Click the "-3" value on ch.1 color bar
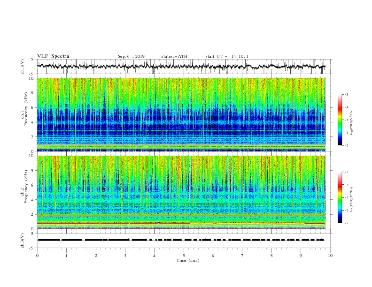372x287 pixels. coord(347,94)
